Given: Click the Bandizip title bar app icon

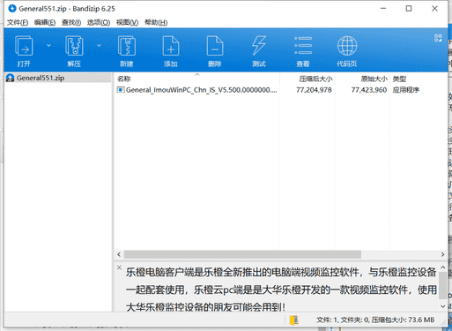Looking at the screenshot, I should [12, 9].
